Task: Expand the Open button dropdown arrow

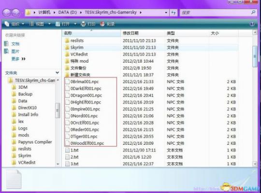Action: 75,24
